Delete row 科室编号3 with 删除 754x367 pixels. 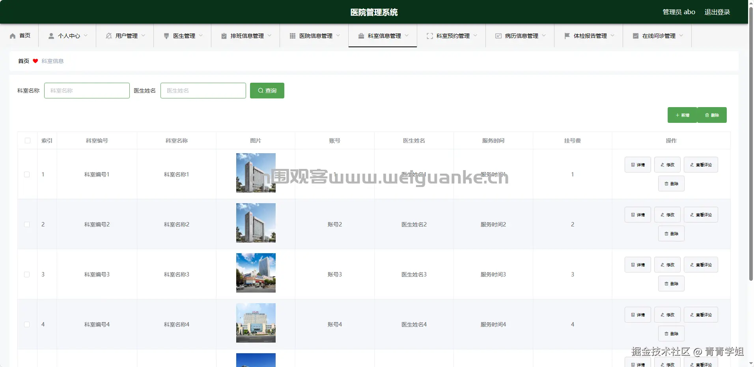click(671, 284)
